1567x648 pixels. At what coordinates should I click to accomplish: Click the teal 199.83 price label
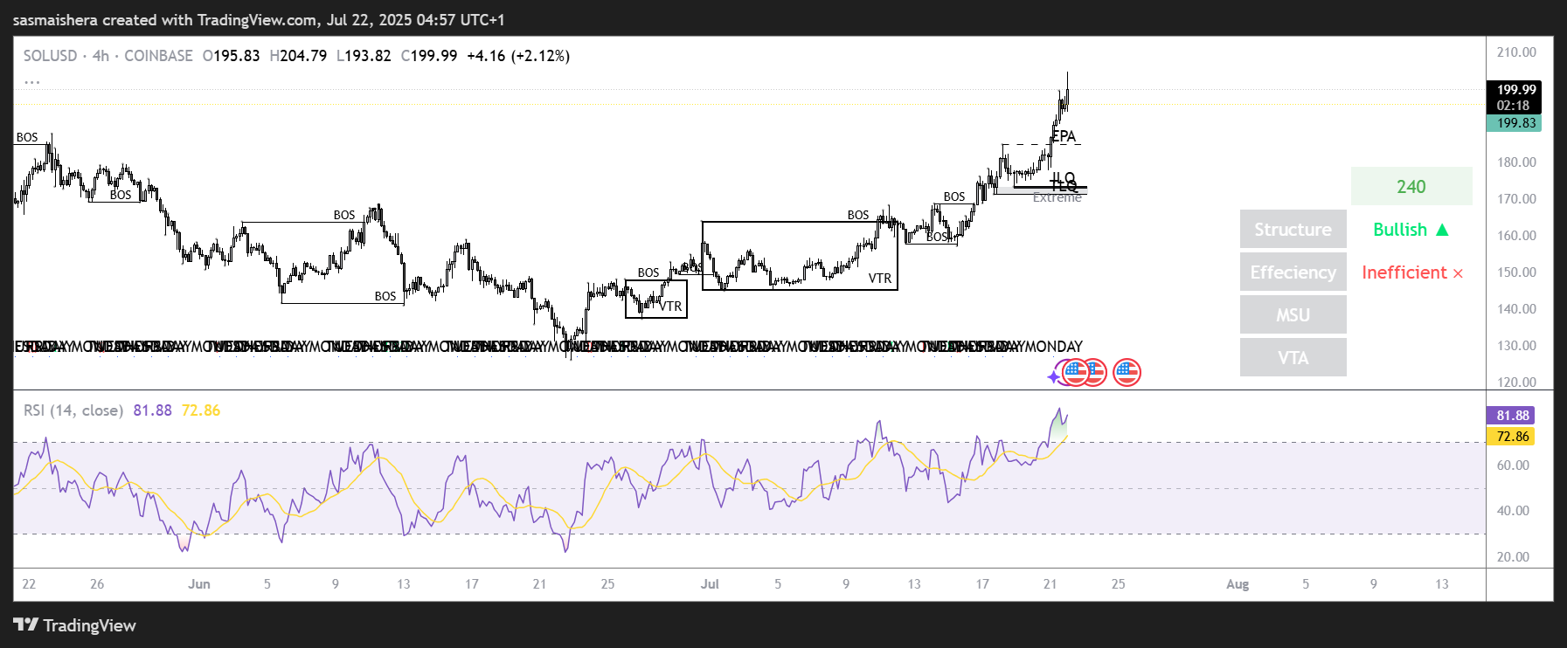[x=1514, y=123]
